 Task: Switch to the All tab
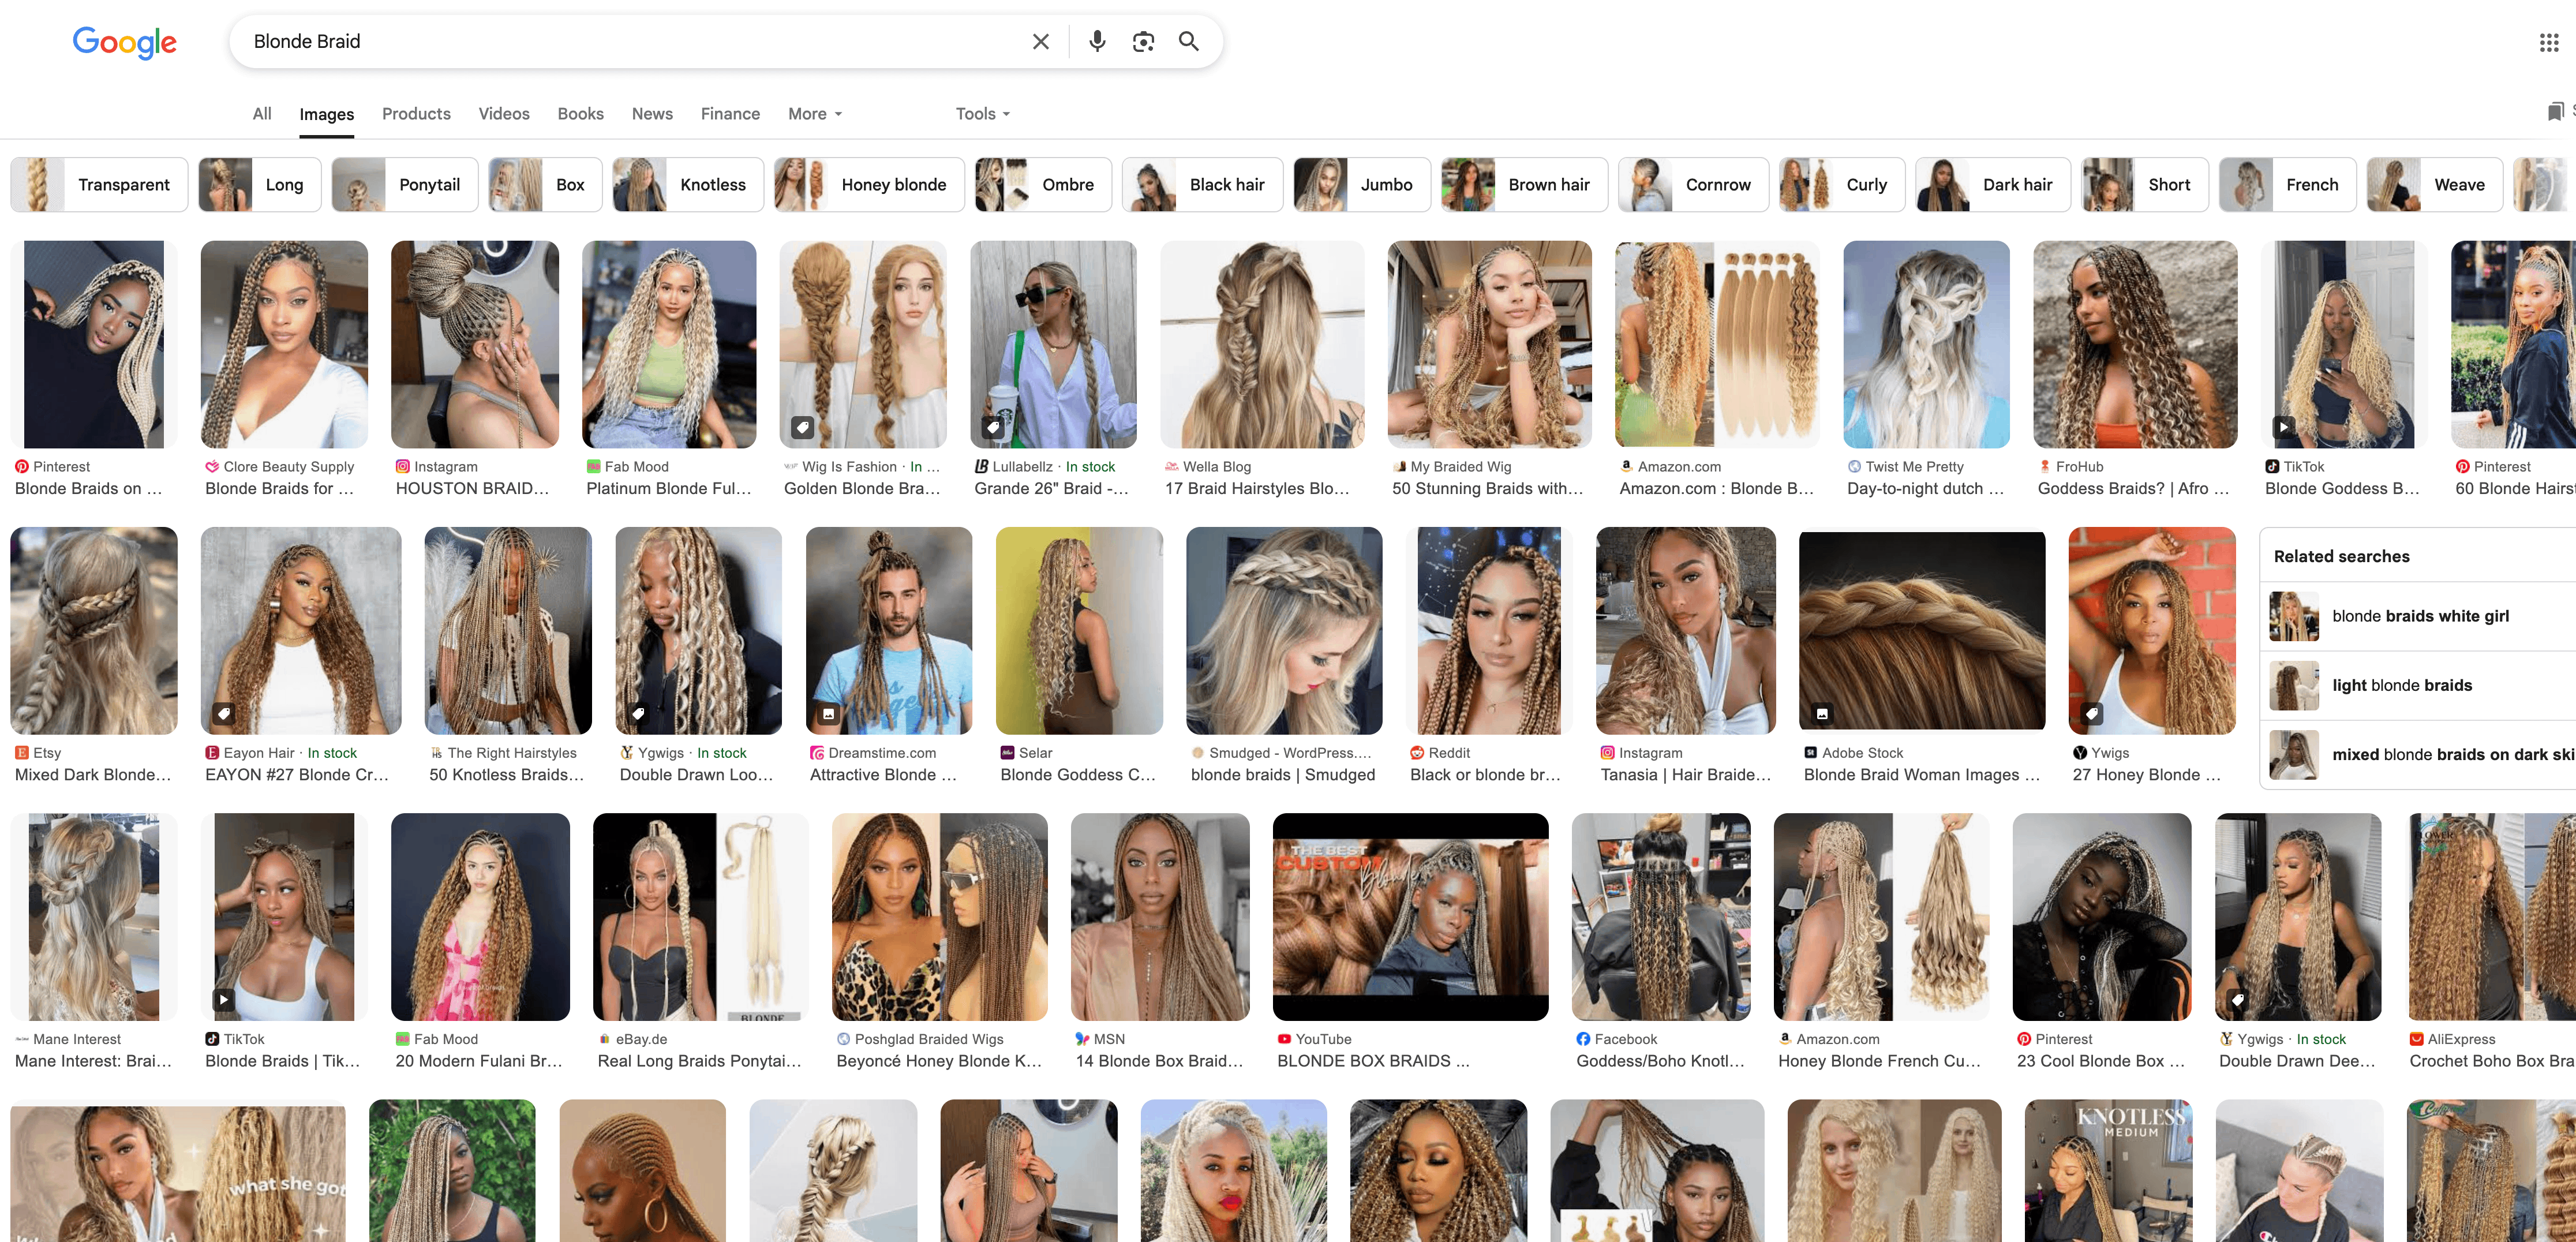(262, 114)
